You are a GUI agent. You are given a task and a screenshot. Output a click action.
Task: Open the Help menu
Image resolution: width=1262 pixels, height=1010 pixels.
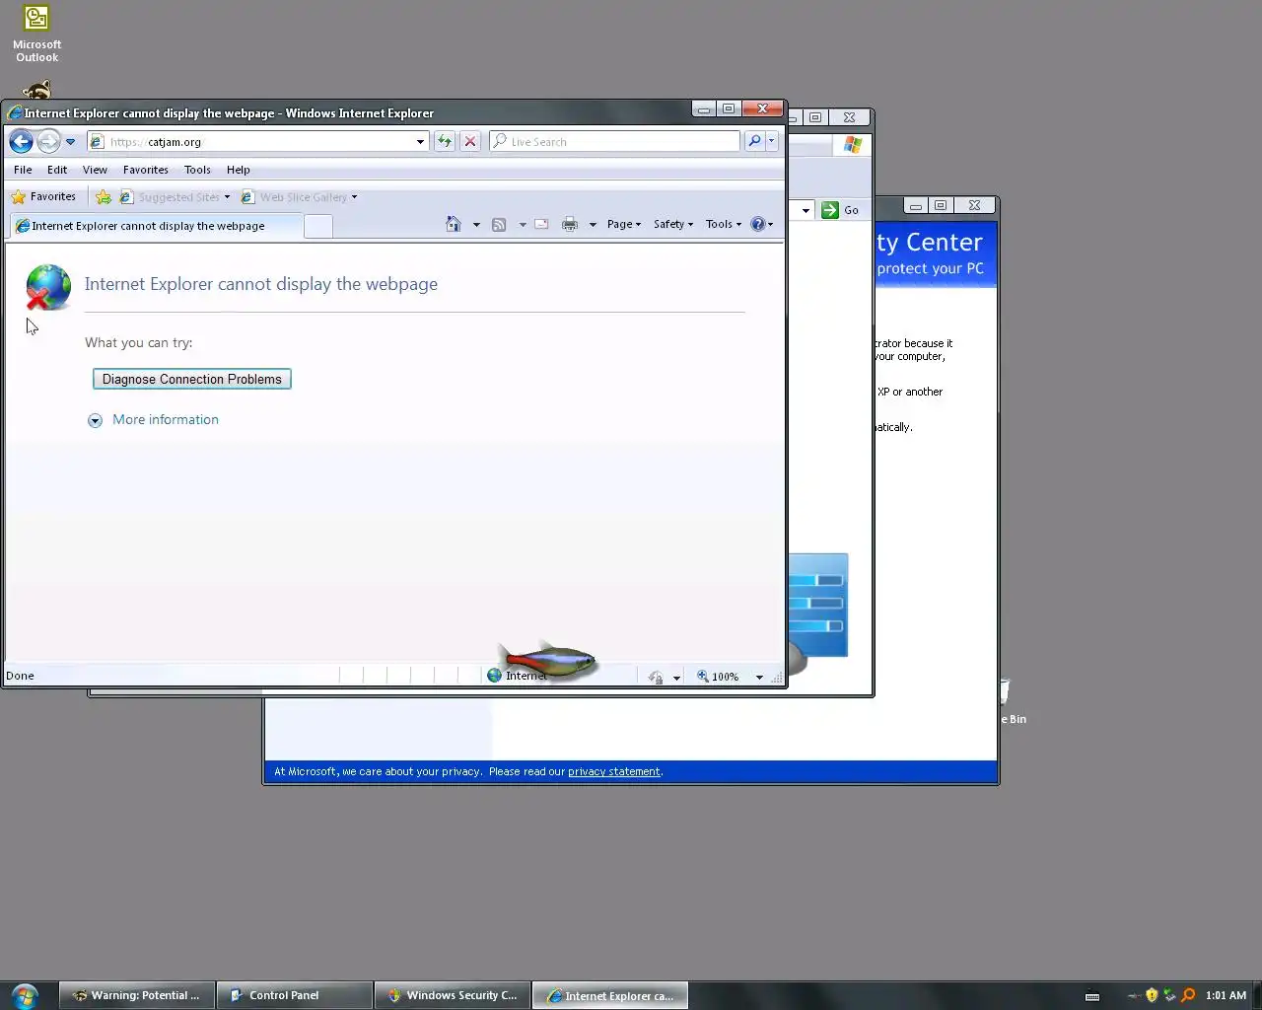coord(239,170)
